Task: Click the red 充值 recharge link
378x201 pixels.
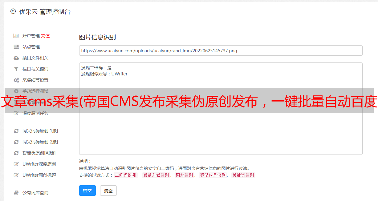Action: point(45,36)
